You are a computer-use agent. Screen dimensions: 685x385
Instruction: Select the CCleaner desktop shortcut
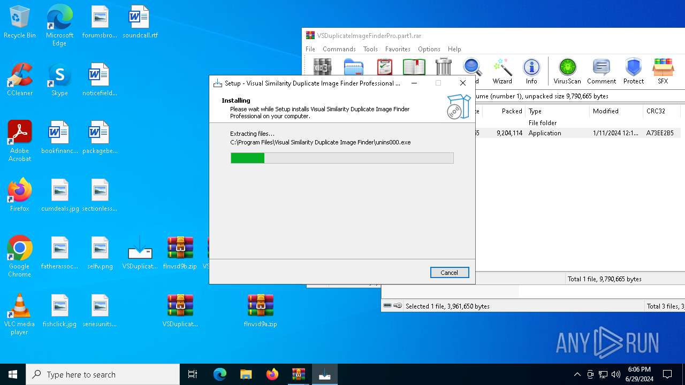click(x=20, y=80)
